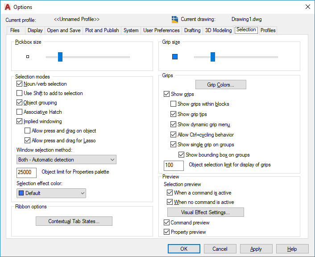Click the AutoCAD logo icon in title bar

8,7
